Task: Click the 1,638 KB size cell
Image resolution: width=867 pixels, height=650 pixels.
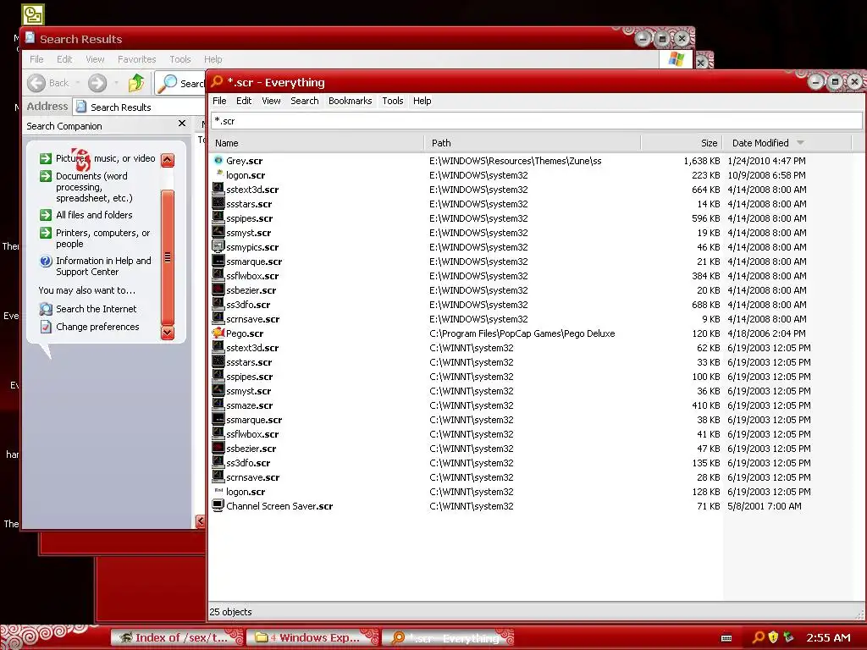Action: (702, 161)
